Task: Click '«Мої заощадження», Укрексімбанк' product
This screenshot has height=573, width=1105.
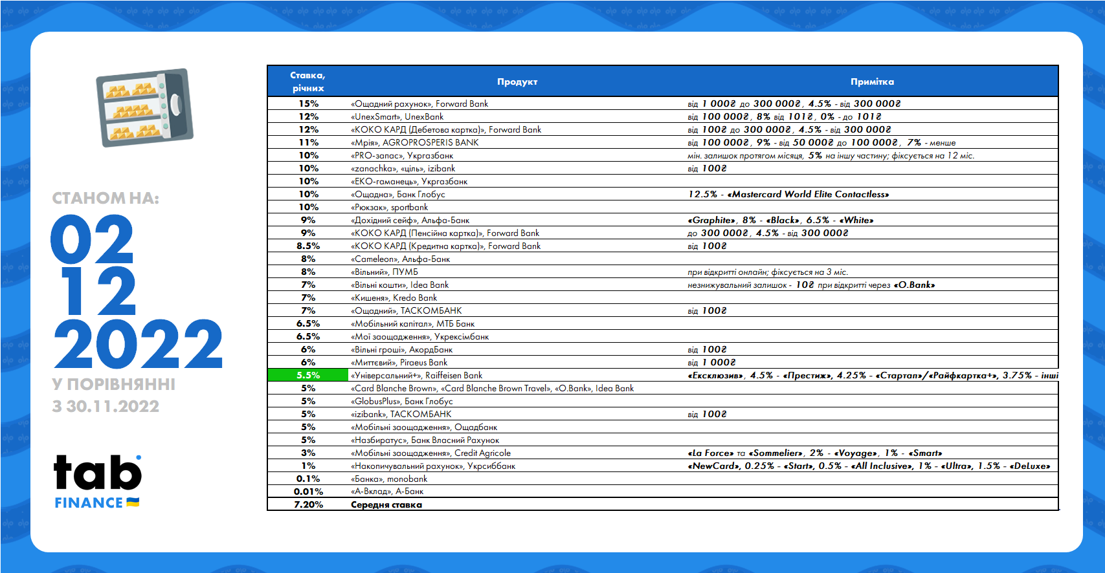Action: (419, 336)
